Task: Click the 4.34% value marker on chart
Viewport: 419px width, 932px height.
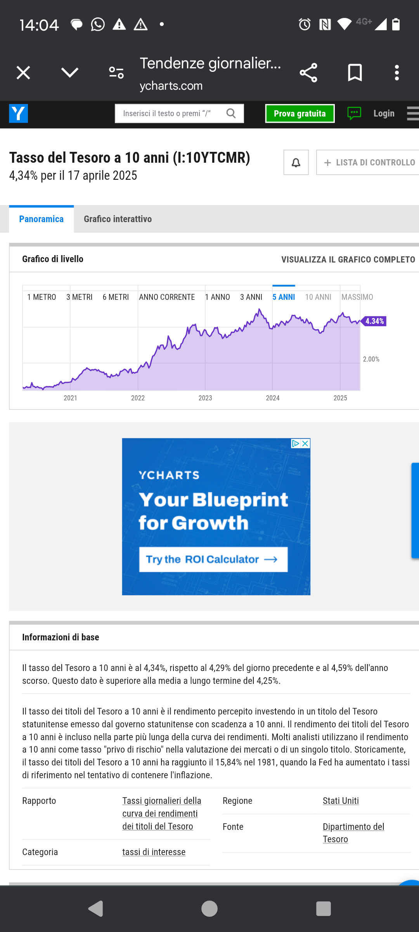Action: click(374, 321)
